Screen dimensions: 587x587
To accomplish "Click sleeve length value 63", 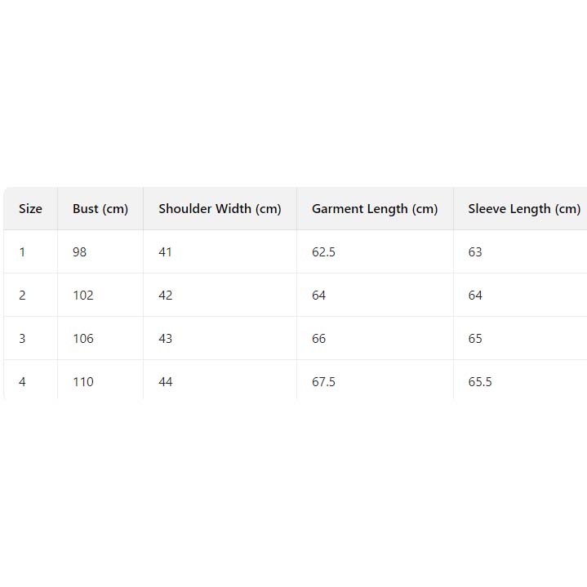I will [475, 252].
